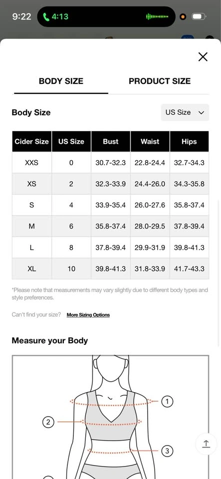Close the size guide with the X icon
The image size is (221, 479).
pos(203,57)
